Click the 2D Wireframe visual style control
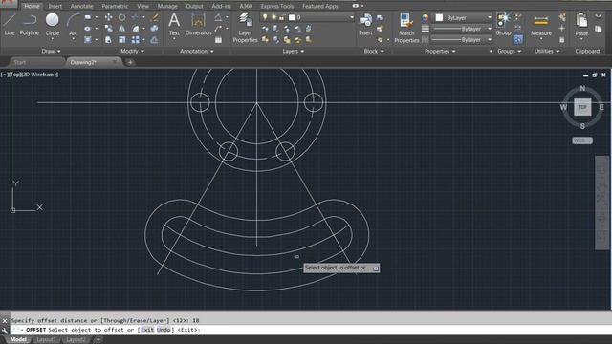This screenshot has width=612, height=344. [x=40, y=75]
